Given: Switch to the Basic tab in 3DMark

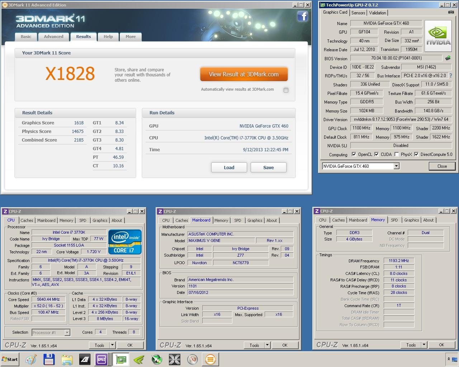Looking at the screenshot, I should (26, 37).
